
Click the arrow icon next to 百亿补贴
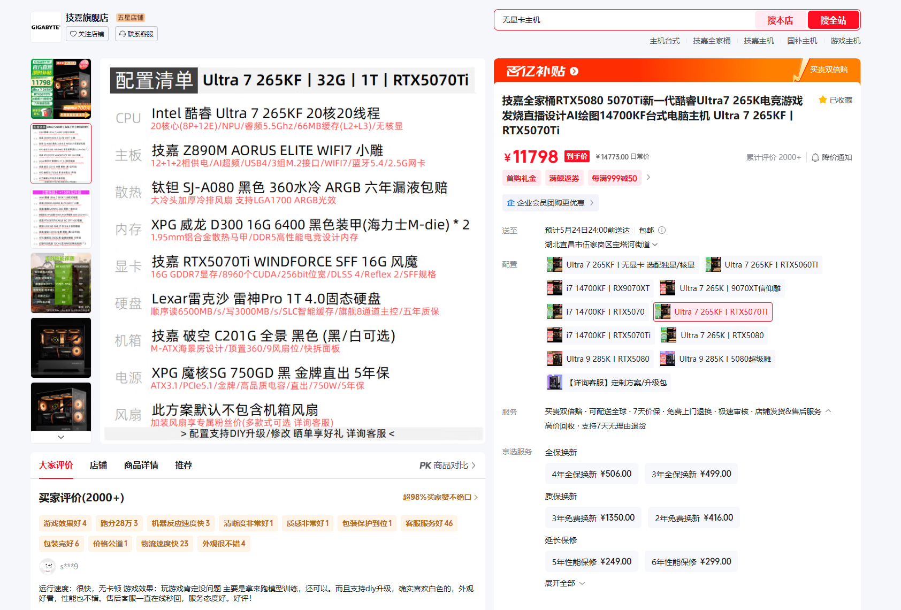pyautogui.click(x=574, y=71)
